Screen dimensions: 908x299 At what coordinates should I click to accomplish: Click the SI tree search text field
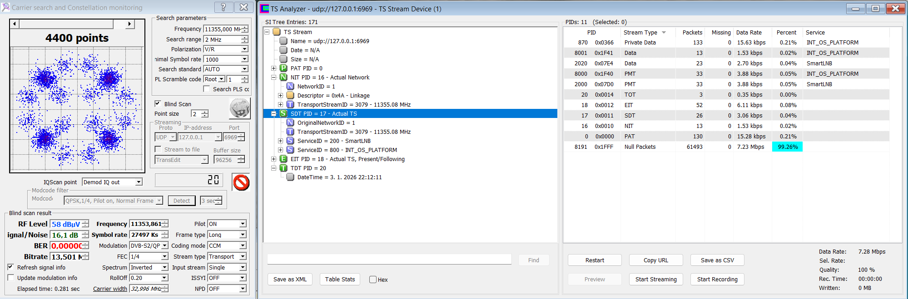(389, 260)
